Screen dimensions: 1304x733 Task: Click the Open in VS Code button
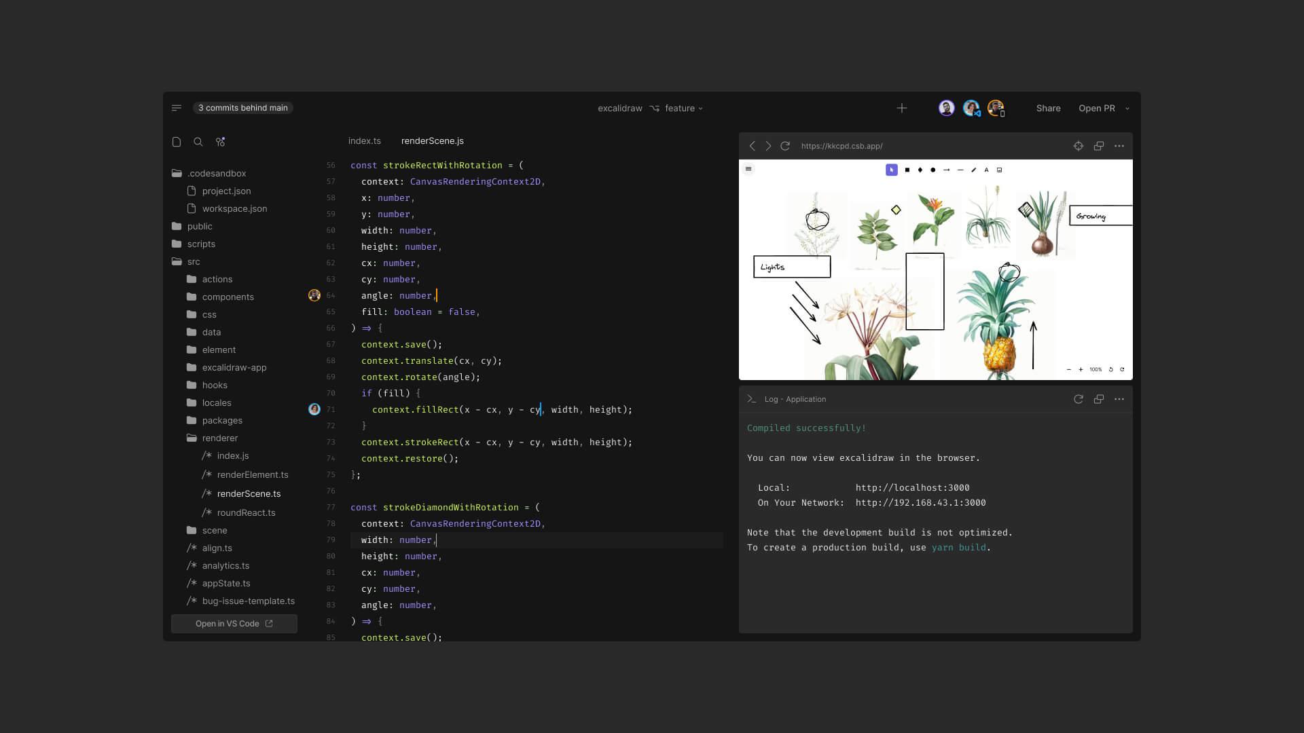[x=234, y=623]
